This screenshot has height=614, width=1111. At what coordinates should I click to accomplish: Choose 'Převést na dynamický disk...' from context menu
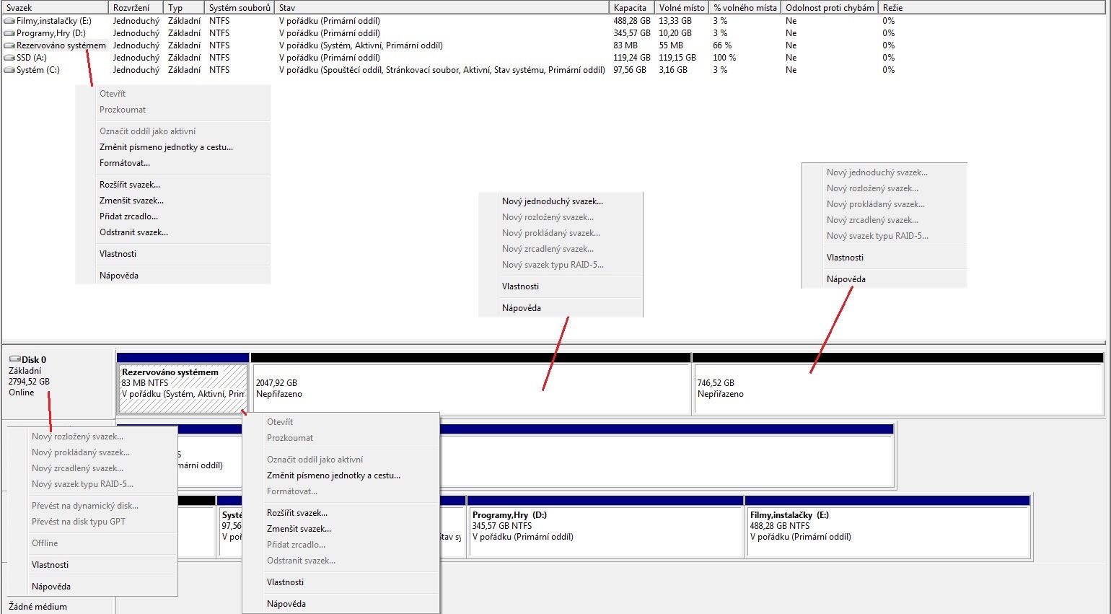tap(85, 506)
